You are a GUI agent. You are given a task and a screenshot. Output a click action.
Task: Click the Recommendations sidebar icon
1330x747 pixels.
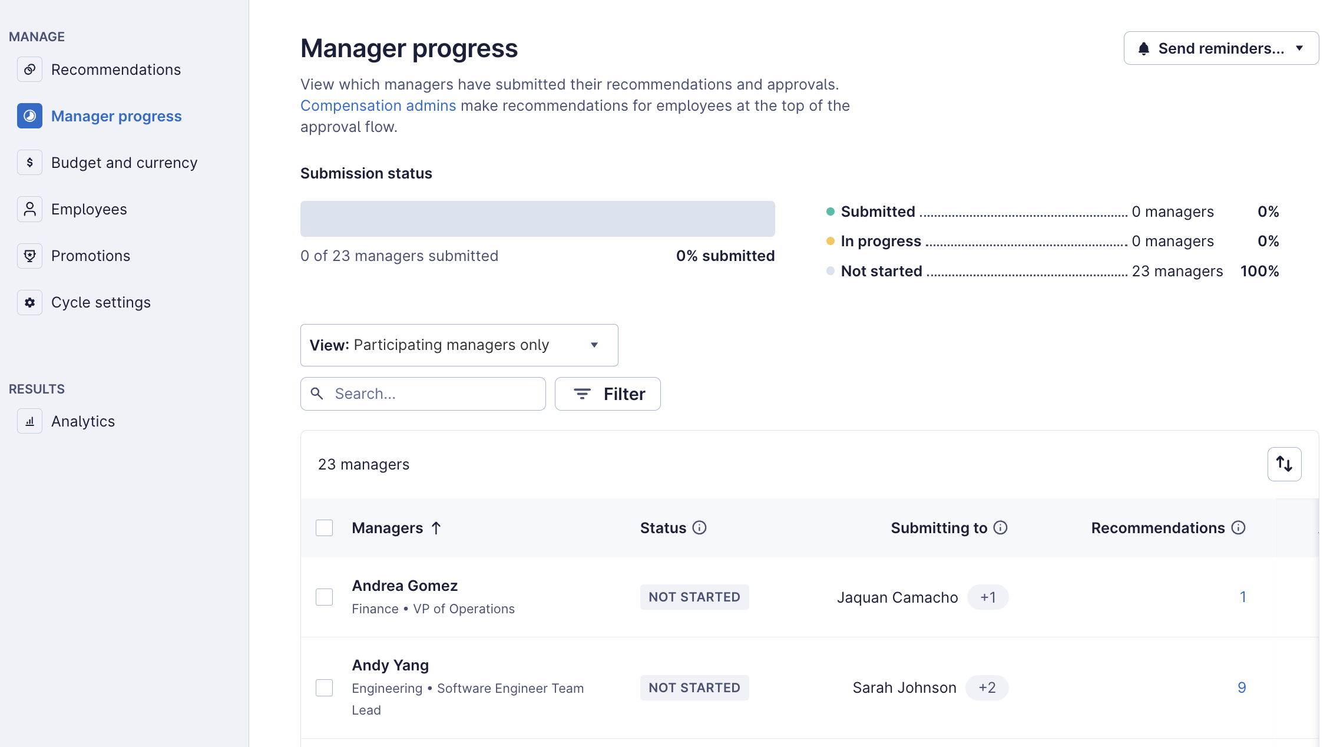pyautogui.click(x=29, y=70)
